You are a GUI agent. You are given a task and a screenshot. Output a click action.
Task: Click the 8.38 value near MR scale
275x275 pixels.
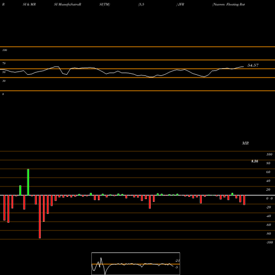tap(255, 161)
